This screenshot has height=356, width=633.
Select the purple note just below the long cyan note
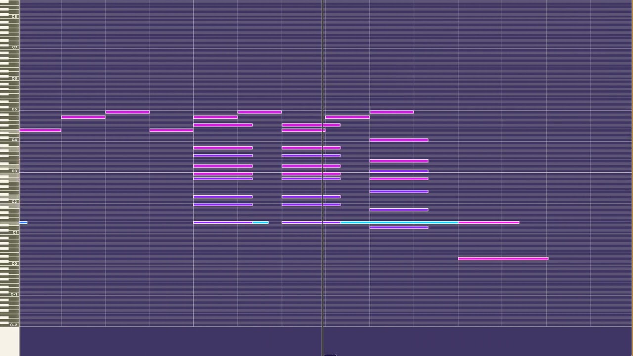pos(399,227)
